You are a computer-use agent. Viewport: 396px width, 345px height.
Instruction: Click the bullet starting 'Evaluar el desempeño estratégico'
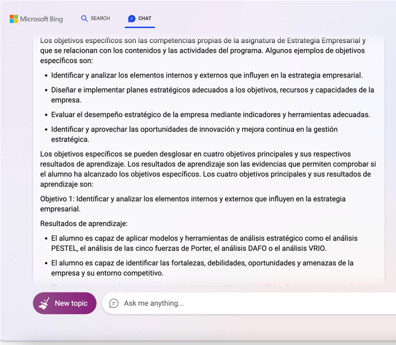(x=210, y=115)
